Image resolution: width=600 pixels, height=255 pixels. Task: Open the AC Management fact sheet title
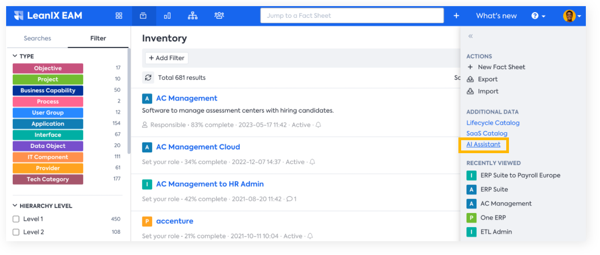[187, 98]
